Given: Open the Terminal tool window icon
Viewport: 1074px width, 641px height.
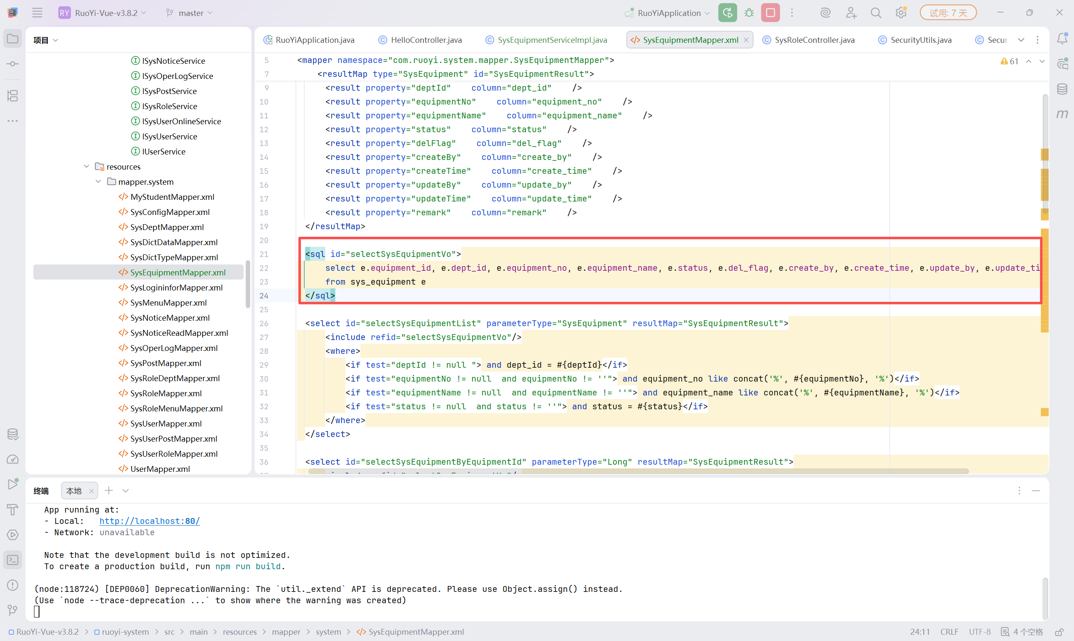Looking at the screenshot, I should pos(13,560).
